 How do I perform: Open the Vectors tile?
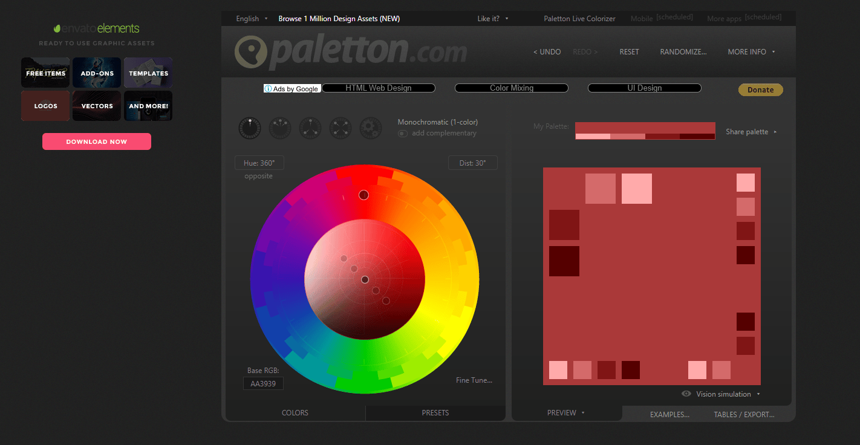(x=97, y=106)
